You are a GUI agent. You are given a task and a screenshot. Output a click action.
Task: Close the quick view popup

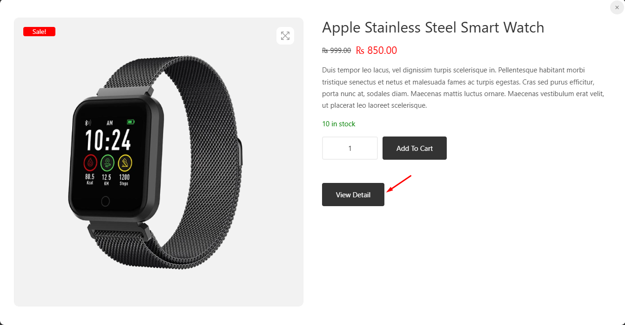pos(617,7)
